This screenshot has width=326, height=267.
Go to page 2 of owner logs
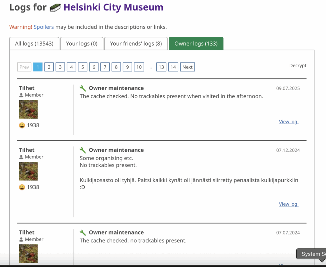pyautogui.click(x=49, y=67)
